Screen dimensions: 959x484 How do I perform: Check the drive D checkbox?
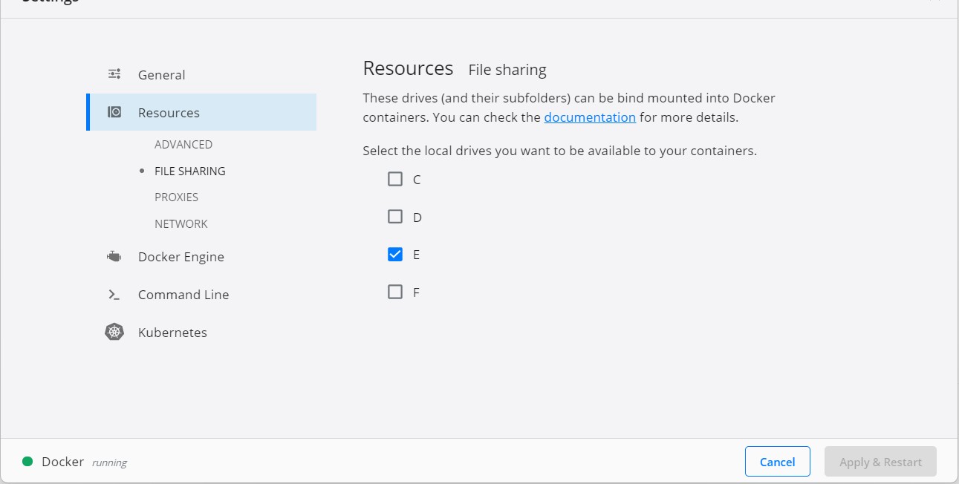click(395, 217)
